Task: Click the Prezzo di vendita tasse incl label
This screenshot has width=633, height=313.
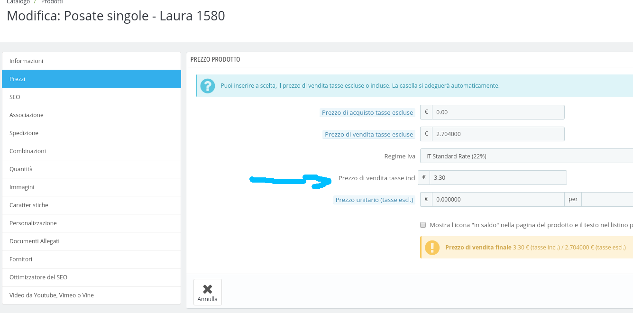Action: [x=377, y=178]
